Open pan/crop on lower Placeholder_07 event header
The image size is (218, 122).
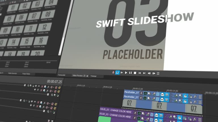coord(141,98)
